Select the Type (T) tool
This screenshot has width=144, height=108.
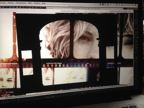(23, 7)
